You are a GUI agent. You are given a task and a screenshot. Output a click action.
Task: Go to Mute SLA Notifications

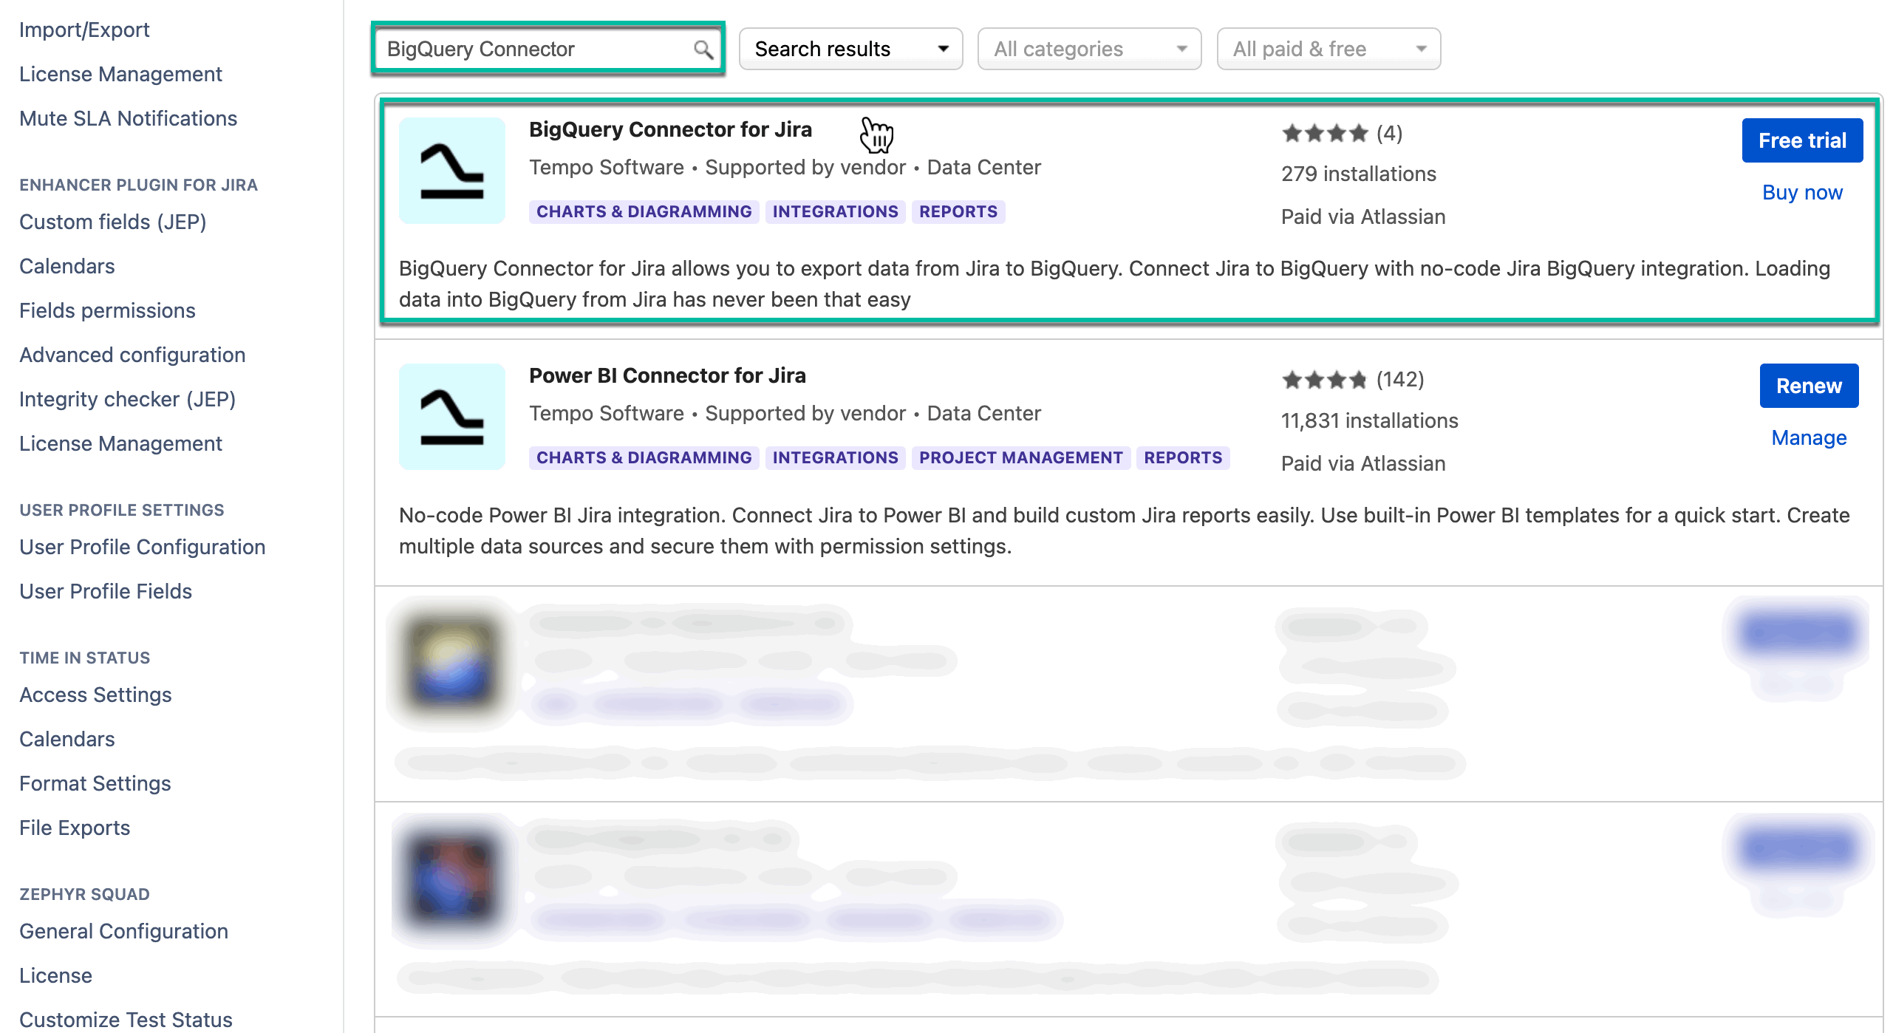(x=128, y=118)
